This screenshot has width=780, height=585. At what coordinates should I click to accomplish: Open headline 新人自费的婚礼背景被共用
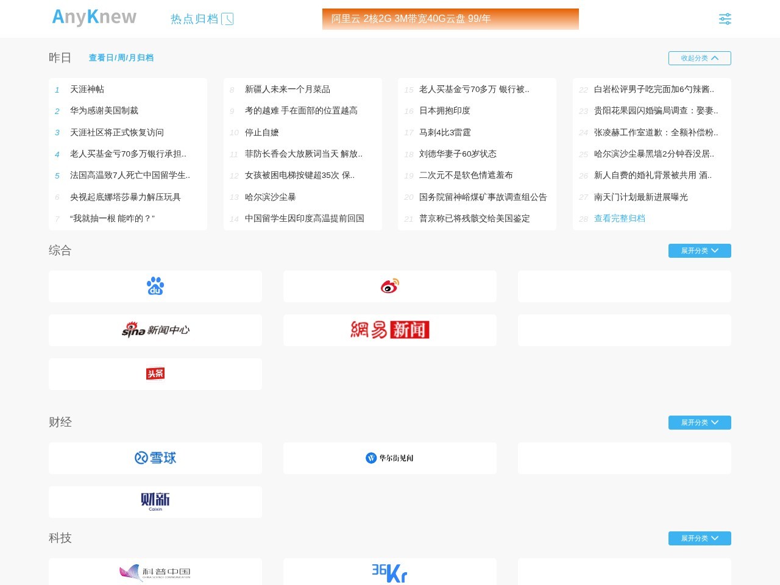(653, 175)
